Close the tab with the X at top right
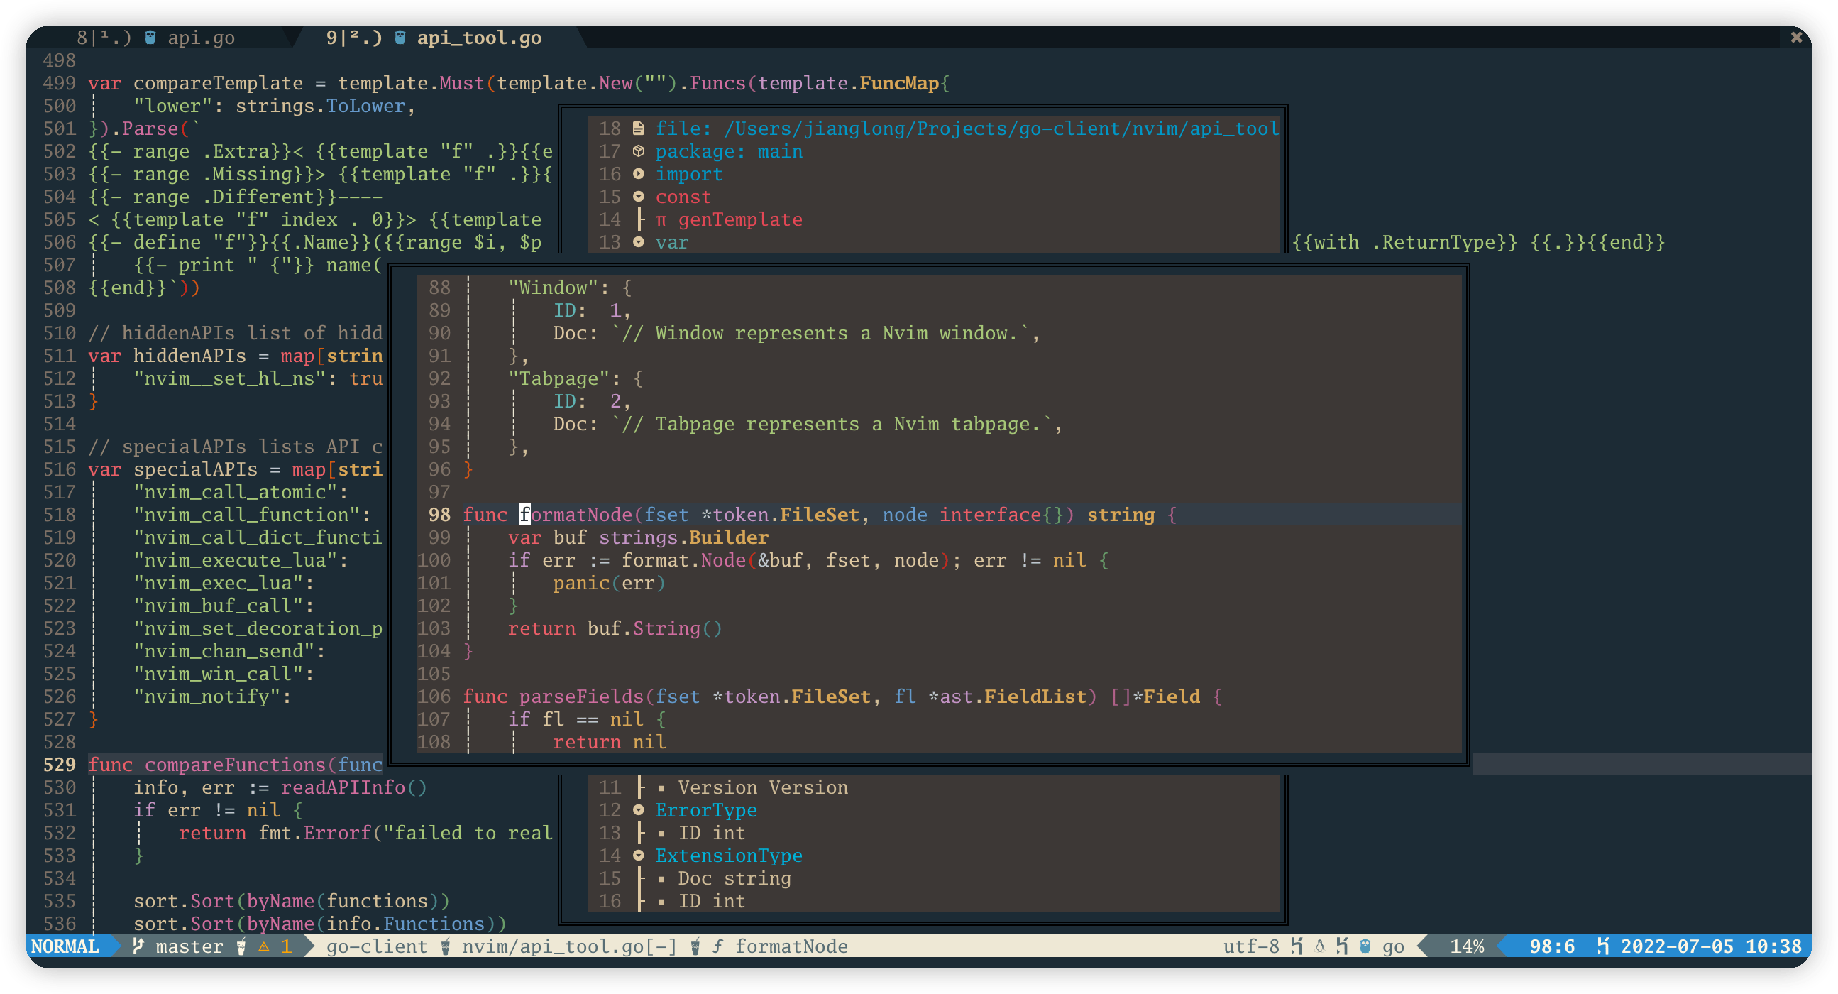The height and width of the screenshot is (994, 1838). coord(1796,37)
